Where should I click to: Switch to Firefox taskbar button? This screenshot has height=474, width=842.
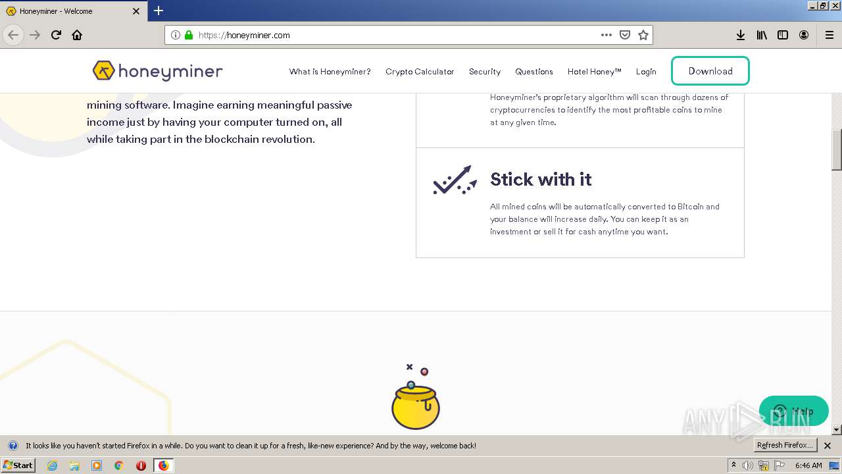coord(163,465)
